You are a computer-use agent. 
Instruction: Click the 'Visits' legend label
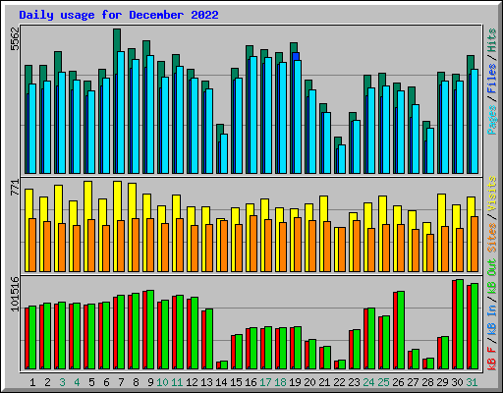click(x=492, y=194)
